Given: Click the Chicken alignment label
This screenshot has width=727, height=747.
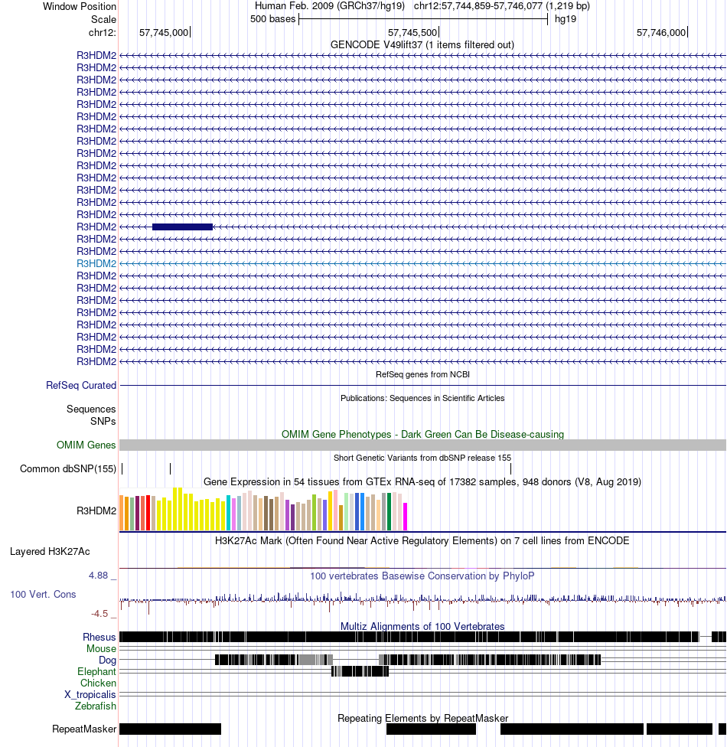Looking at the screenshot, I should click(98, 683).
